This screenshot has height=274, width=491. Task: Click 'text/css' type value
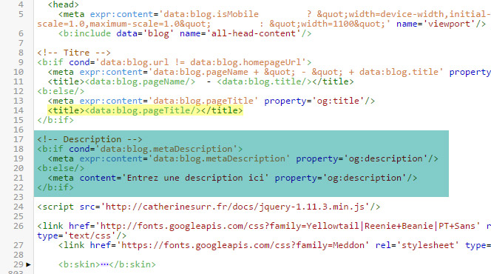tap(90, 235)
